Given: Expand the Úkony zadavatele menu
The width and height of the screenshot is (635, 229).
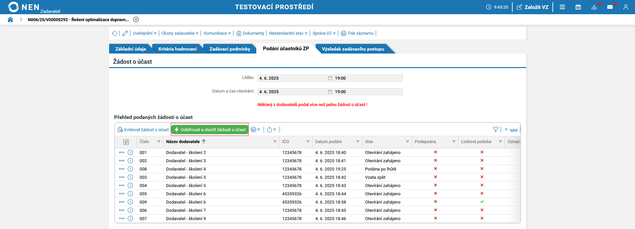Looking at the screenshot, I should coord(180,33).
